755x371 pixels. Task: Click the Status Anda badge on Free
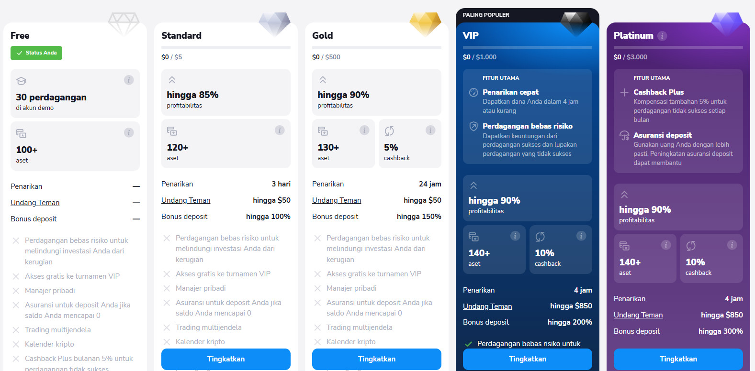(36, 53)
